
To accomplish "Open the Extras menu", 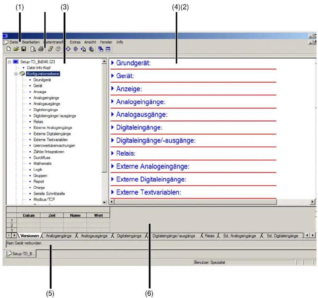I will [75, 42].
